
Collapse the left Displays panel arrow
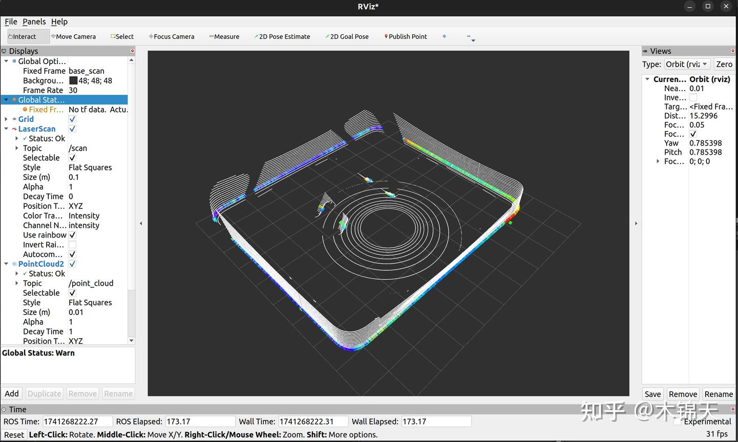point(141,223)
